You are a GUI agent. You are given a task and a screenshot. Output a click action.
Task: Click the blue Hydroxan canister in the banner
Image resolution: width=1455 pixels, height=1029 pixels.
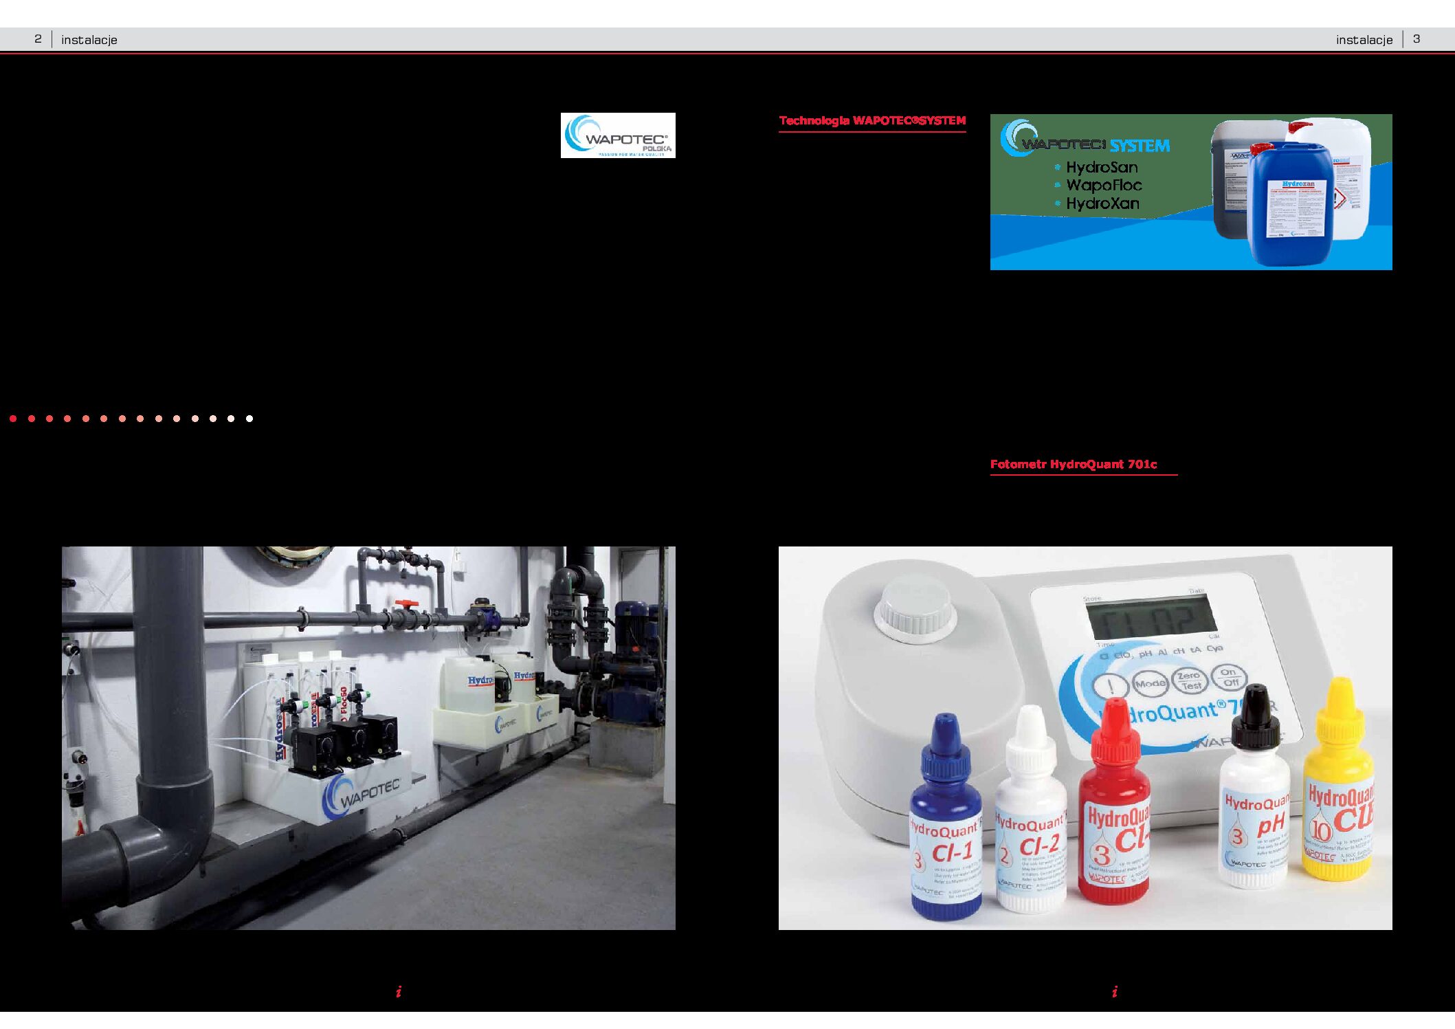click(1291, 205)
